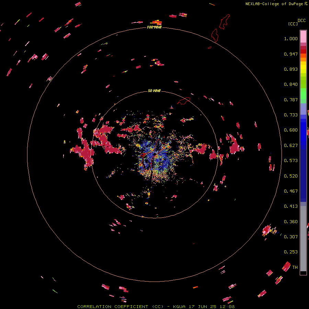Image resolution: width=309 pixels, height=309 pixels.
Task: Click the TH threshold label
Action: (x=295, y=267)
